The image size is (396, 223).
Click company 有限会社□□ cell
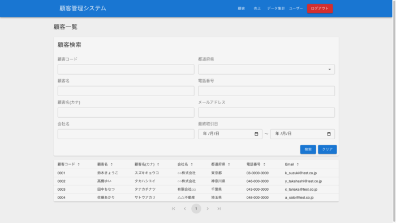(187, 190)
